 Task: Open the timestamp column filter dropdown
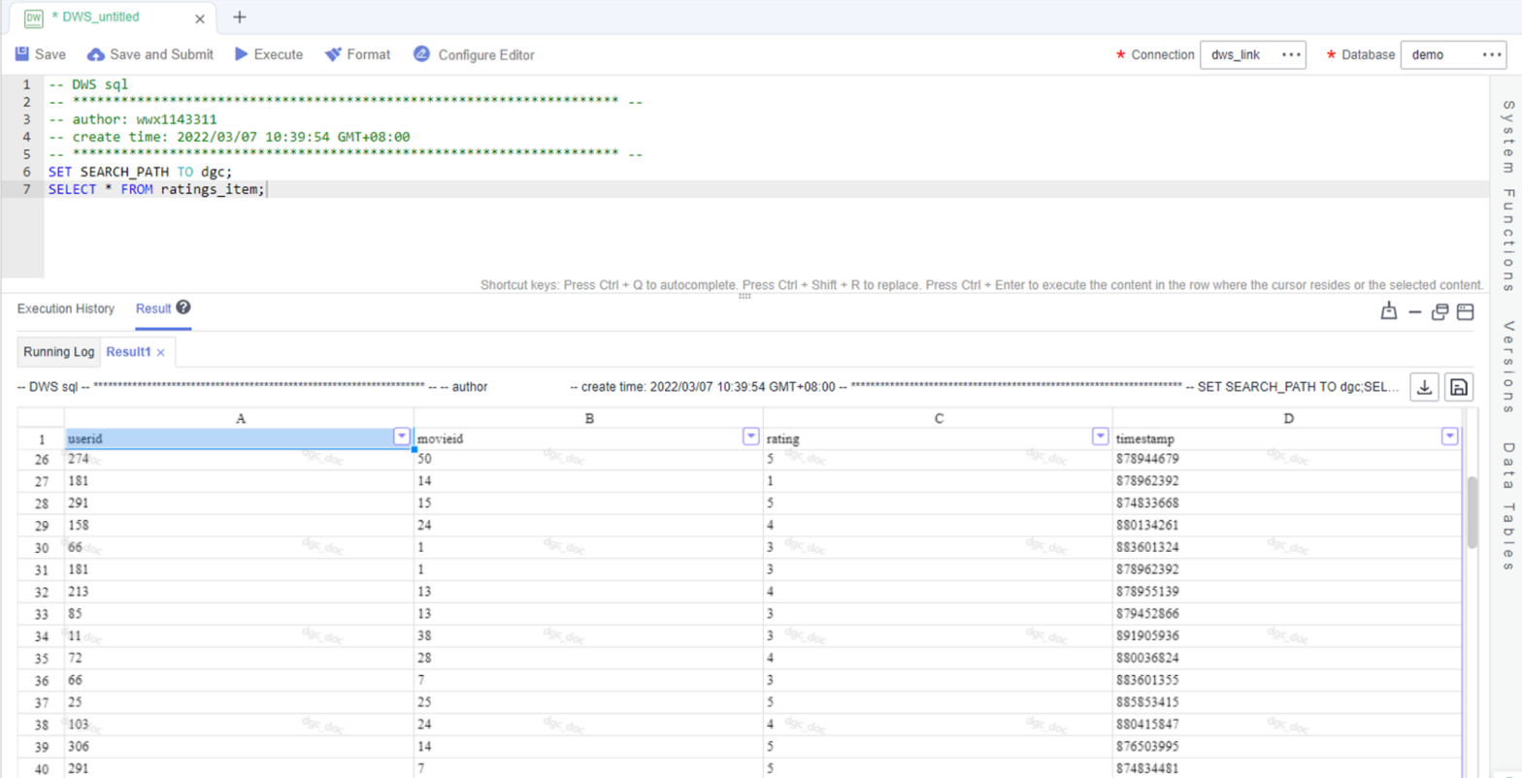click(1450, 437)
